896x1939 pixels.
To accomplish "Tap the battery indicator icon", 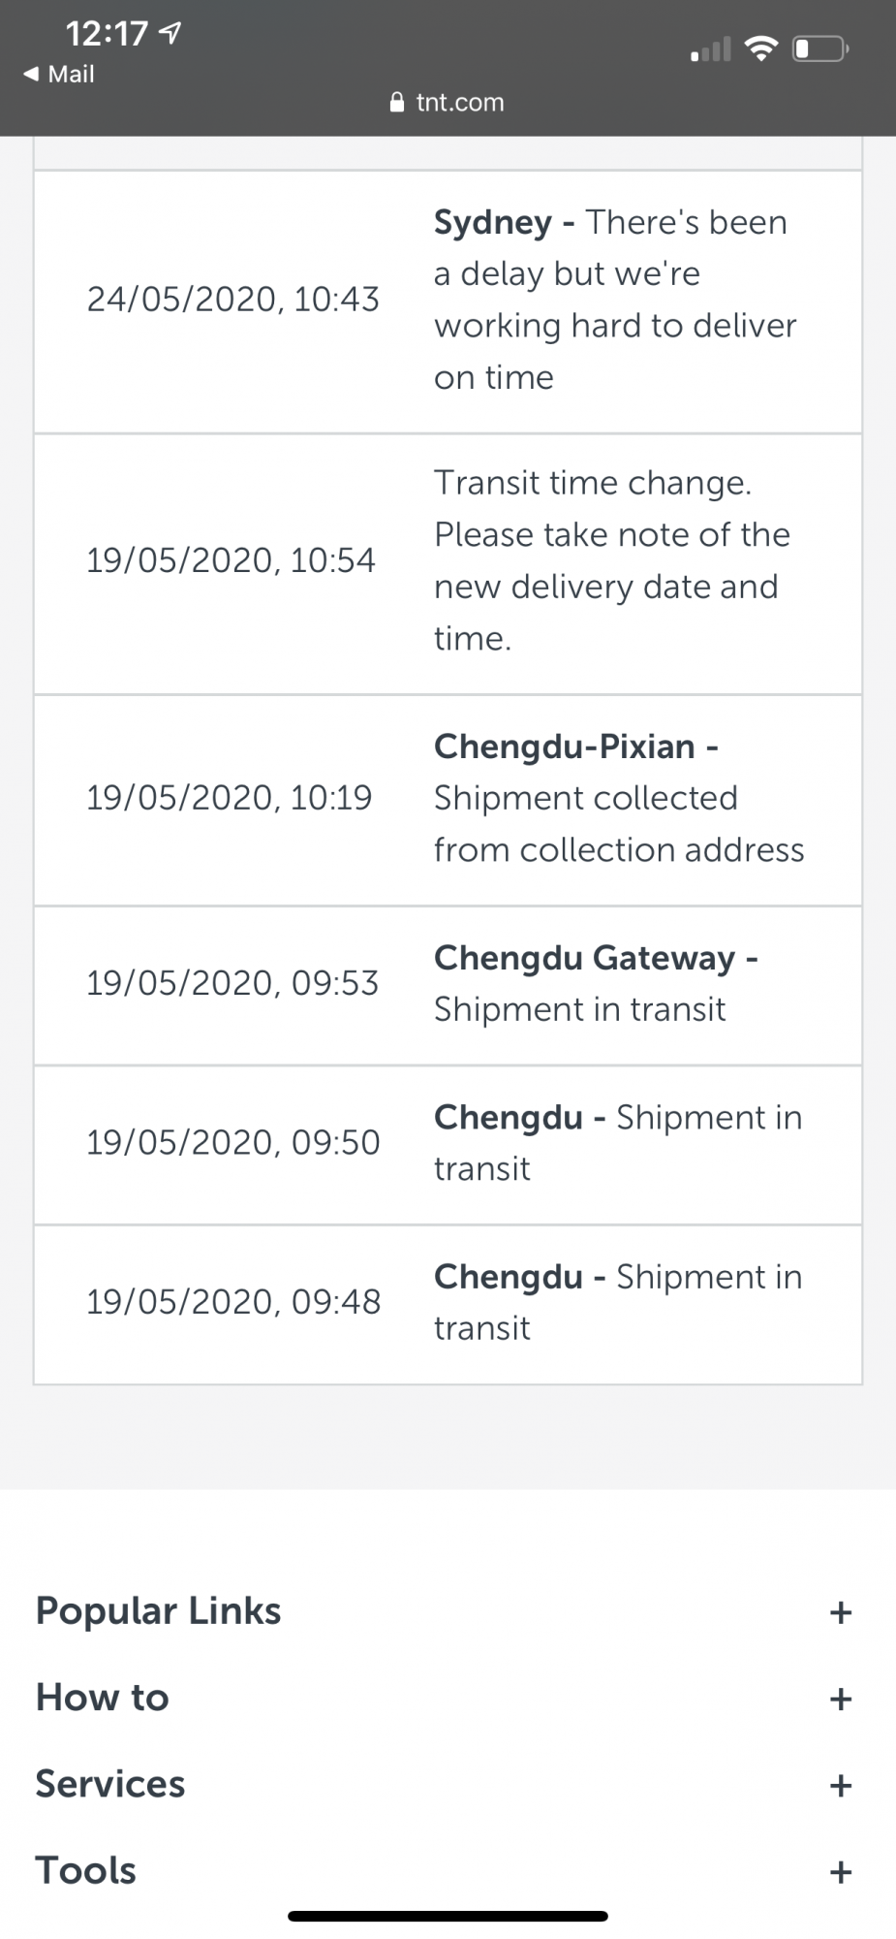I will [820, 48].
